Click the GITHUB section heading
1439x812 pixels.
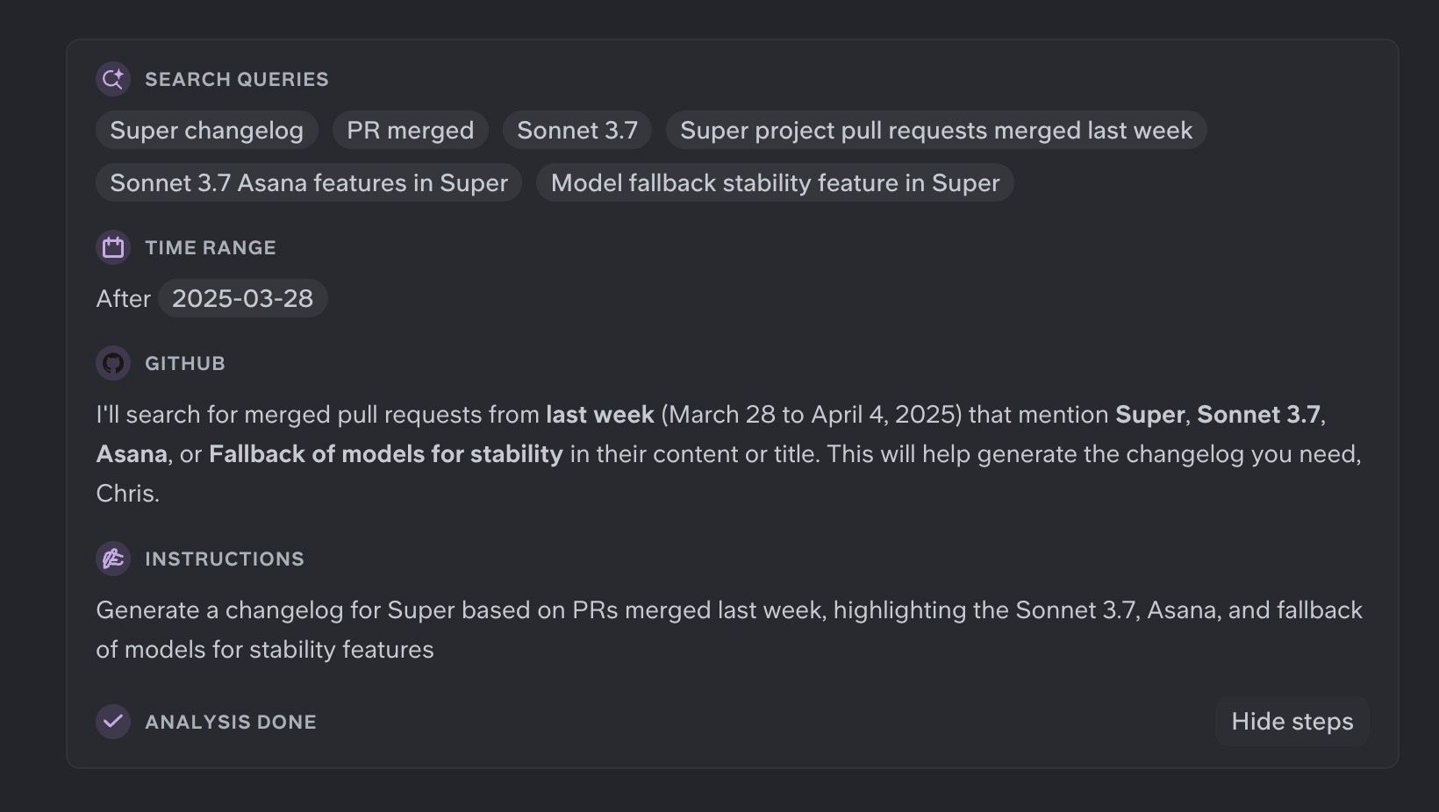184,364
